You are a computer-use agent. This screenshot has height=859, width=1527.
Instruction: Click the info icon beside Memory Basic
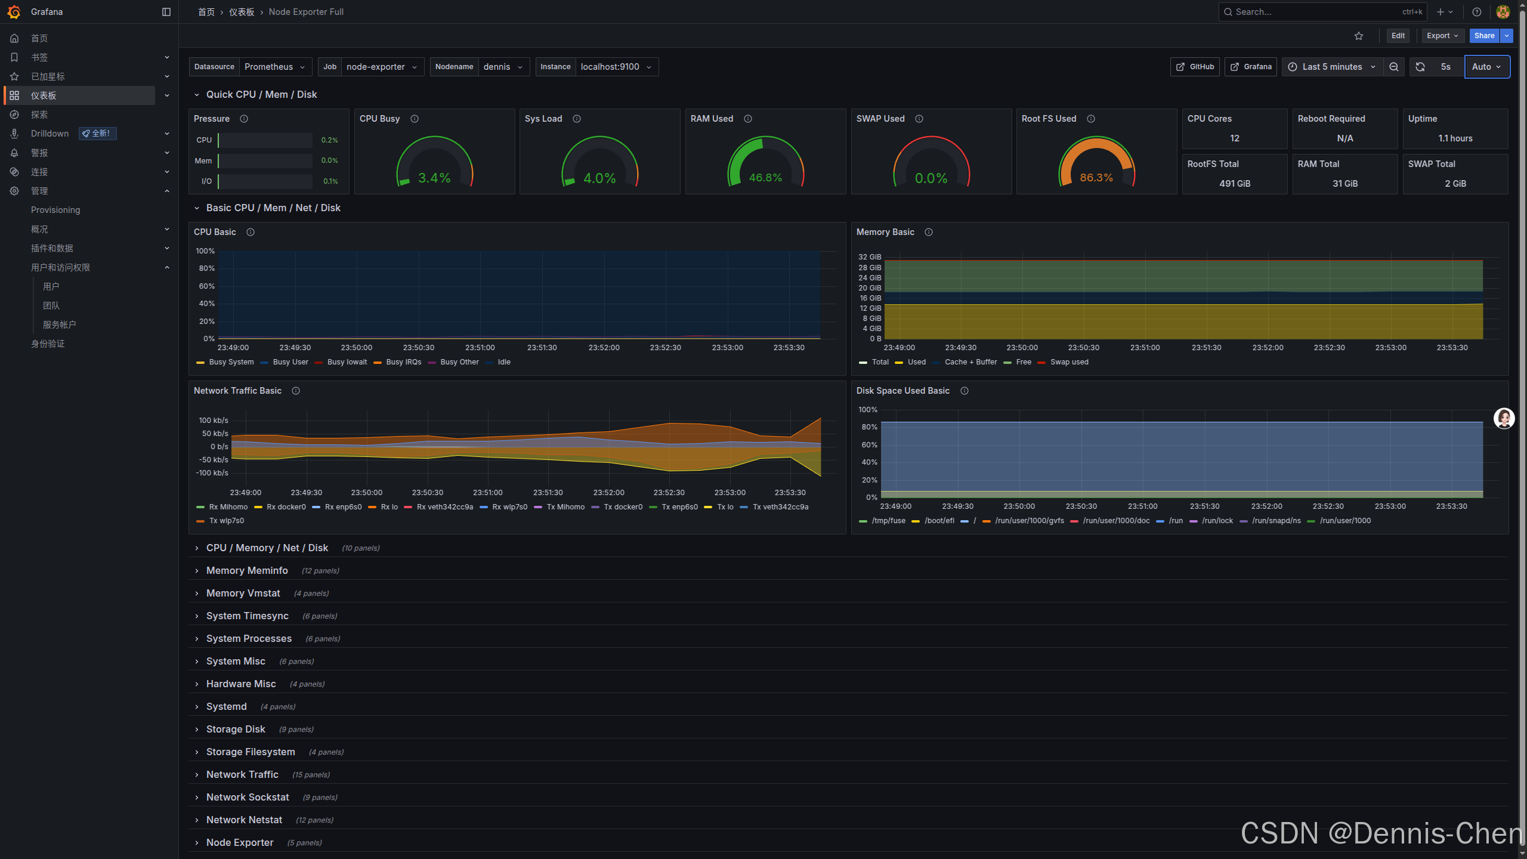pyautogui.click(x=929, y=232)
